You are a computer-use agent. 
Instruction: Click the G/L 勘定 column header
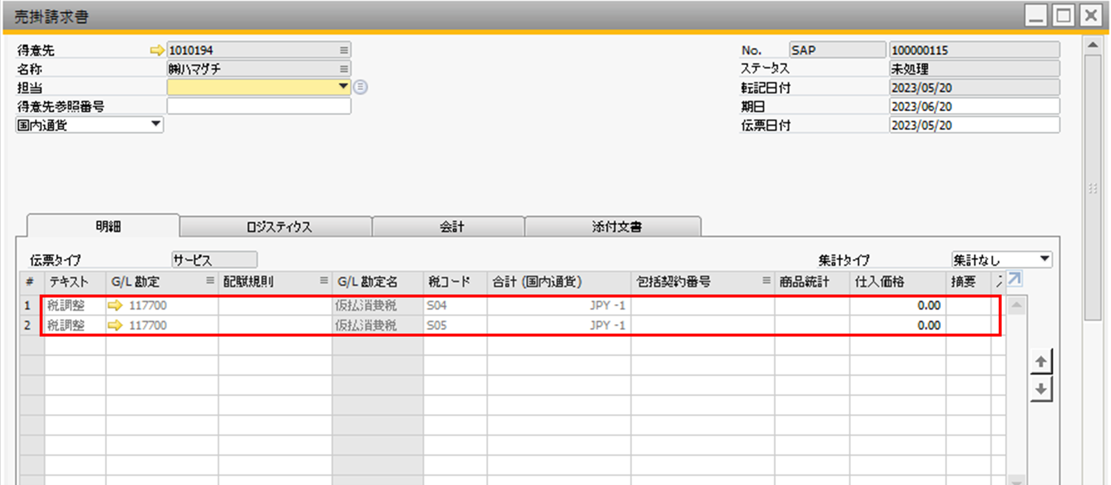click(154, 282)
